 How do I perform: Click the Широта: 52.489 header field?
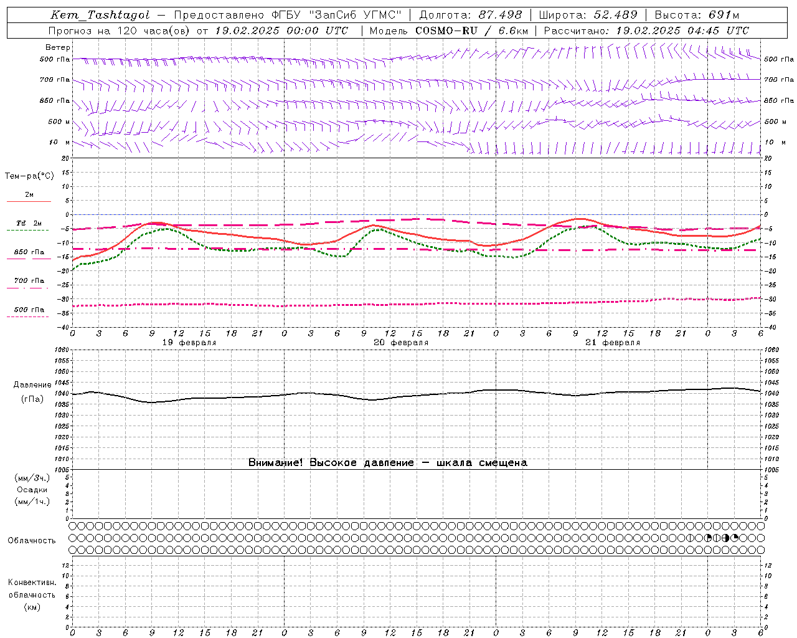click(x=588, y=15)
